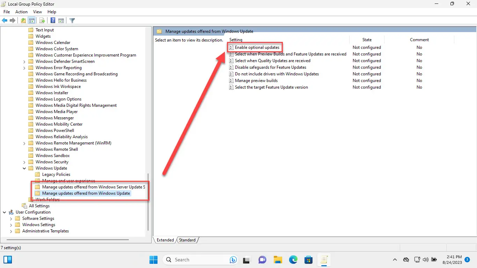Image resolution: width=477 pixels, height=268 pixels.
Task: Select Do not include drivers with Windows Updates
Action: (277, 74)
